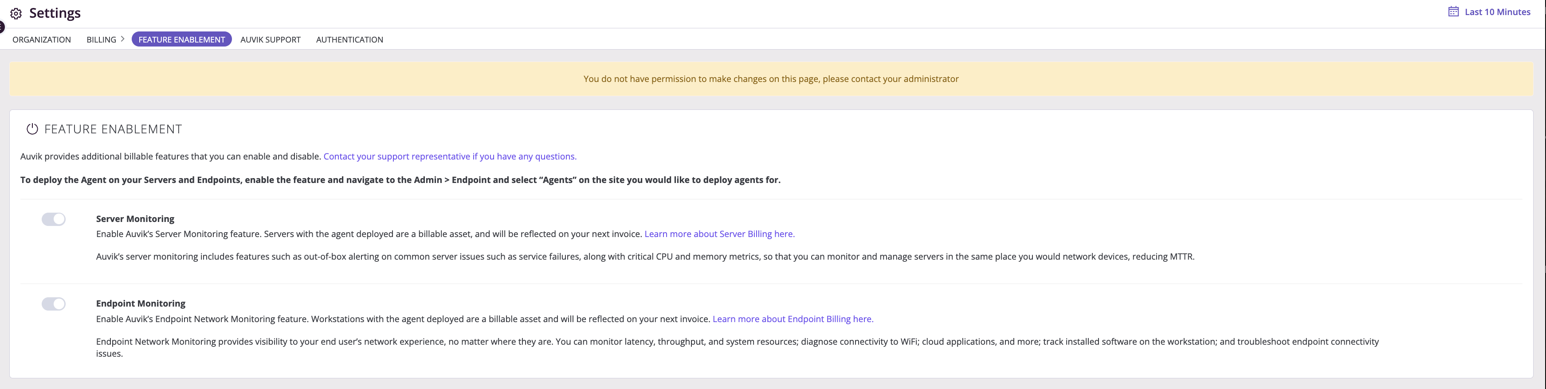Click the bold Agent deployment instruction text

click(x=400, y=180)
